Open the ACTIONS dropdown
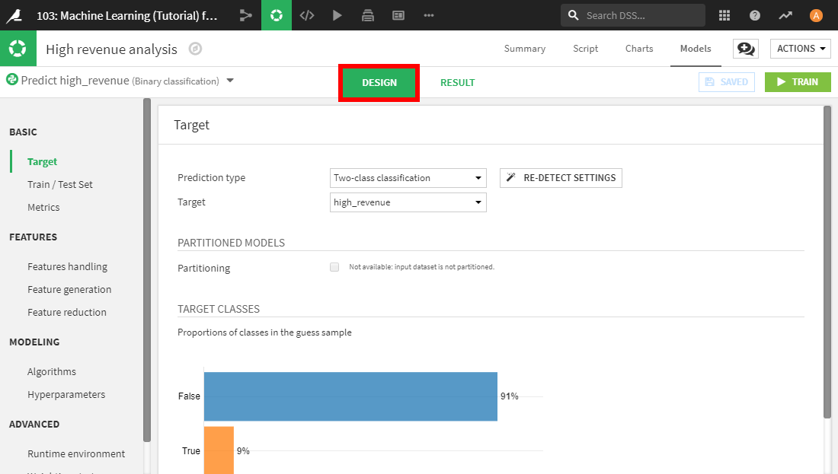Viewport: 838px width, 474px height. click(x=801, y=49)
